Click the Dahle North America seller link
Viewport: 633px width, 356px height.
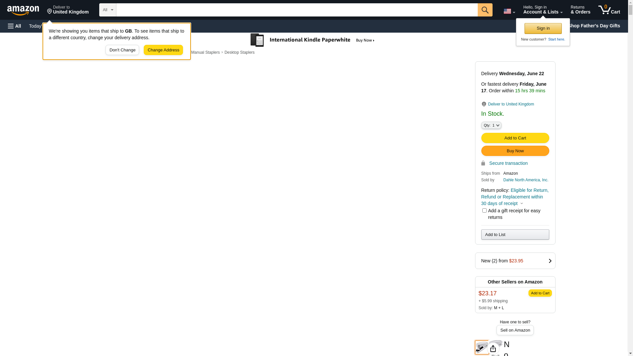tap(526, 180)
